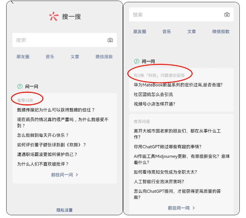This screenshot has width=246, height=218.
Task: Tap 前往问一问 link on left phone
Action: pos(62,175)
